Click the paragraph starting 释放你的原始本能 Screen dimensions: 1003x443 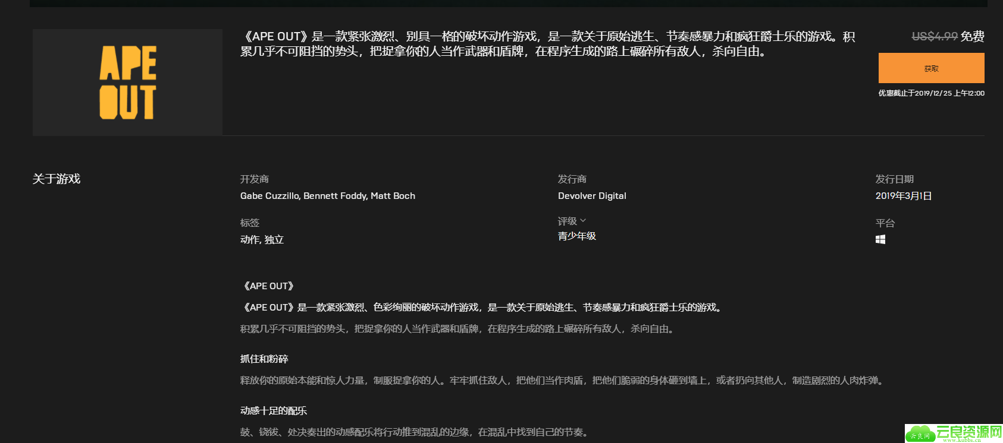click(563, 381)
